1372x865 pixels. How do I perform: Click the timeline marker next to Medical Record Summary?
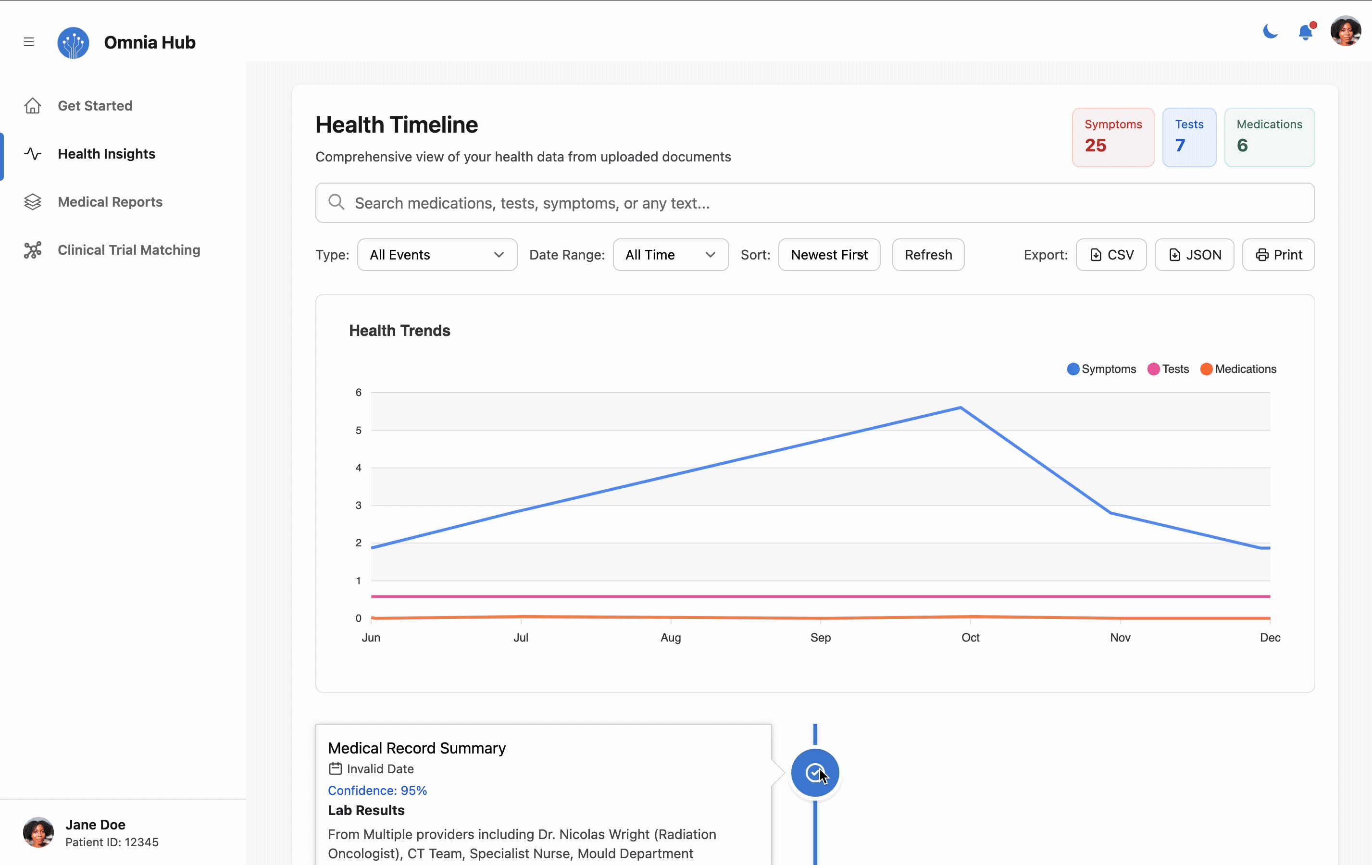[815, 773]
